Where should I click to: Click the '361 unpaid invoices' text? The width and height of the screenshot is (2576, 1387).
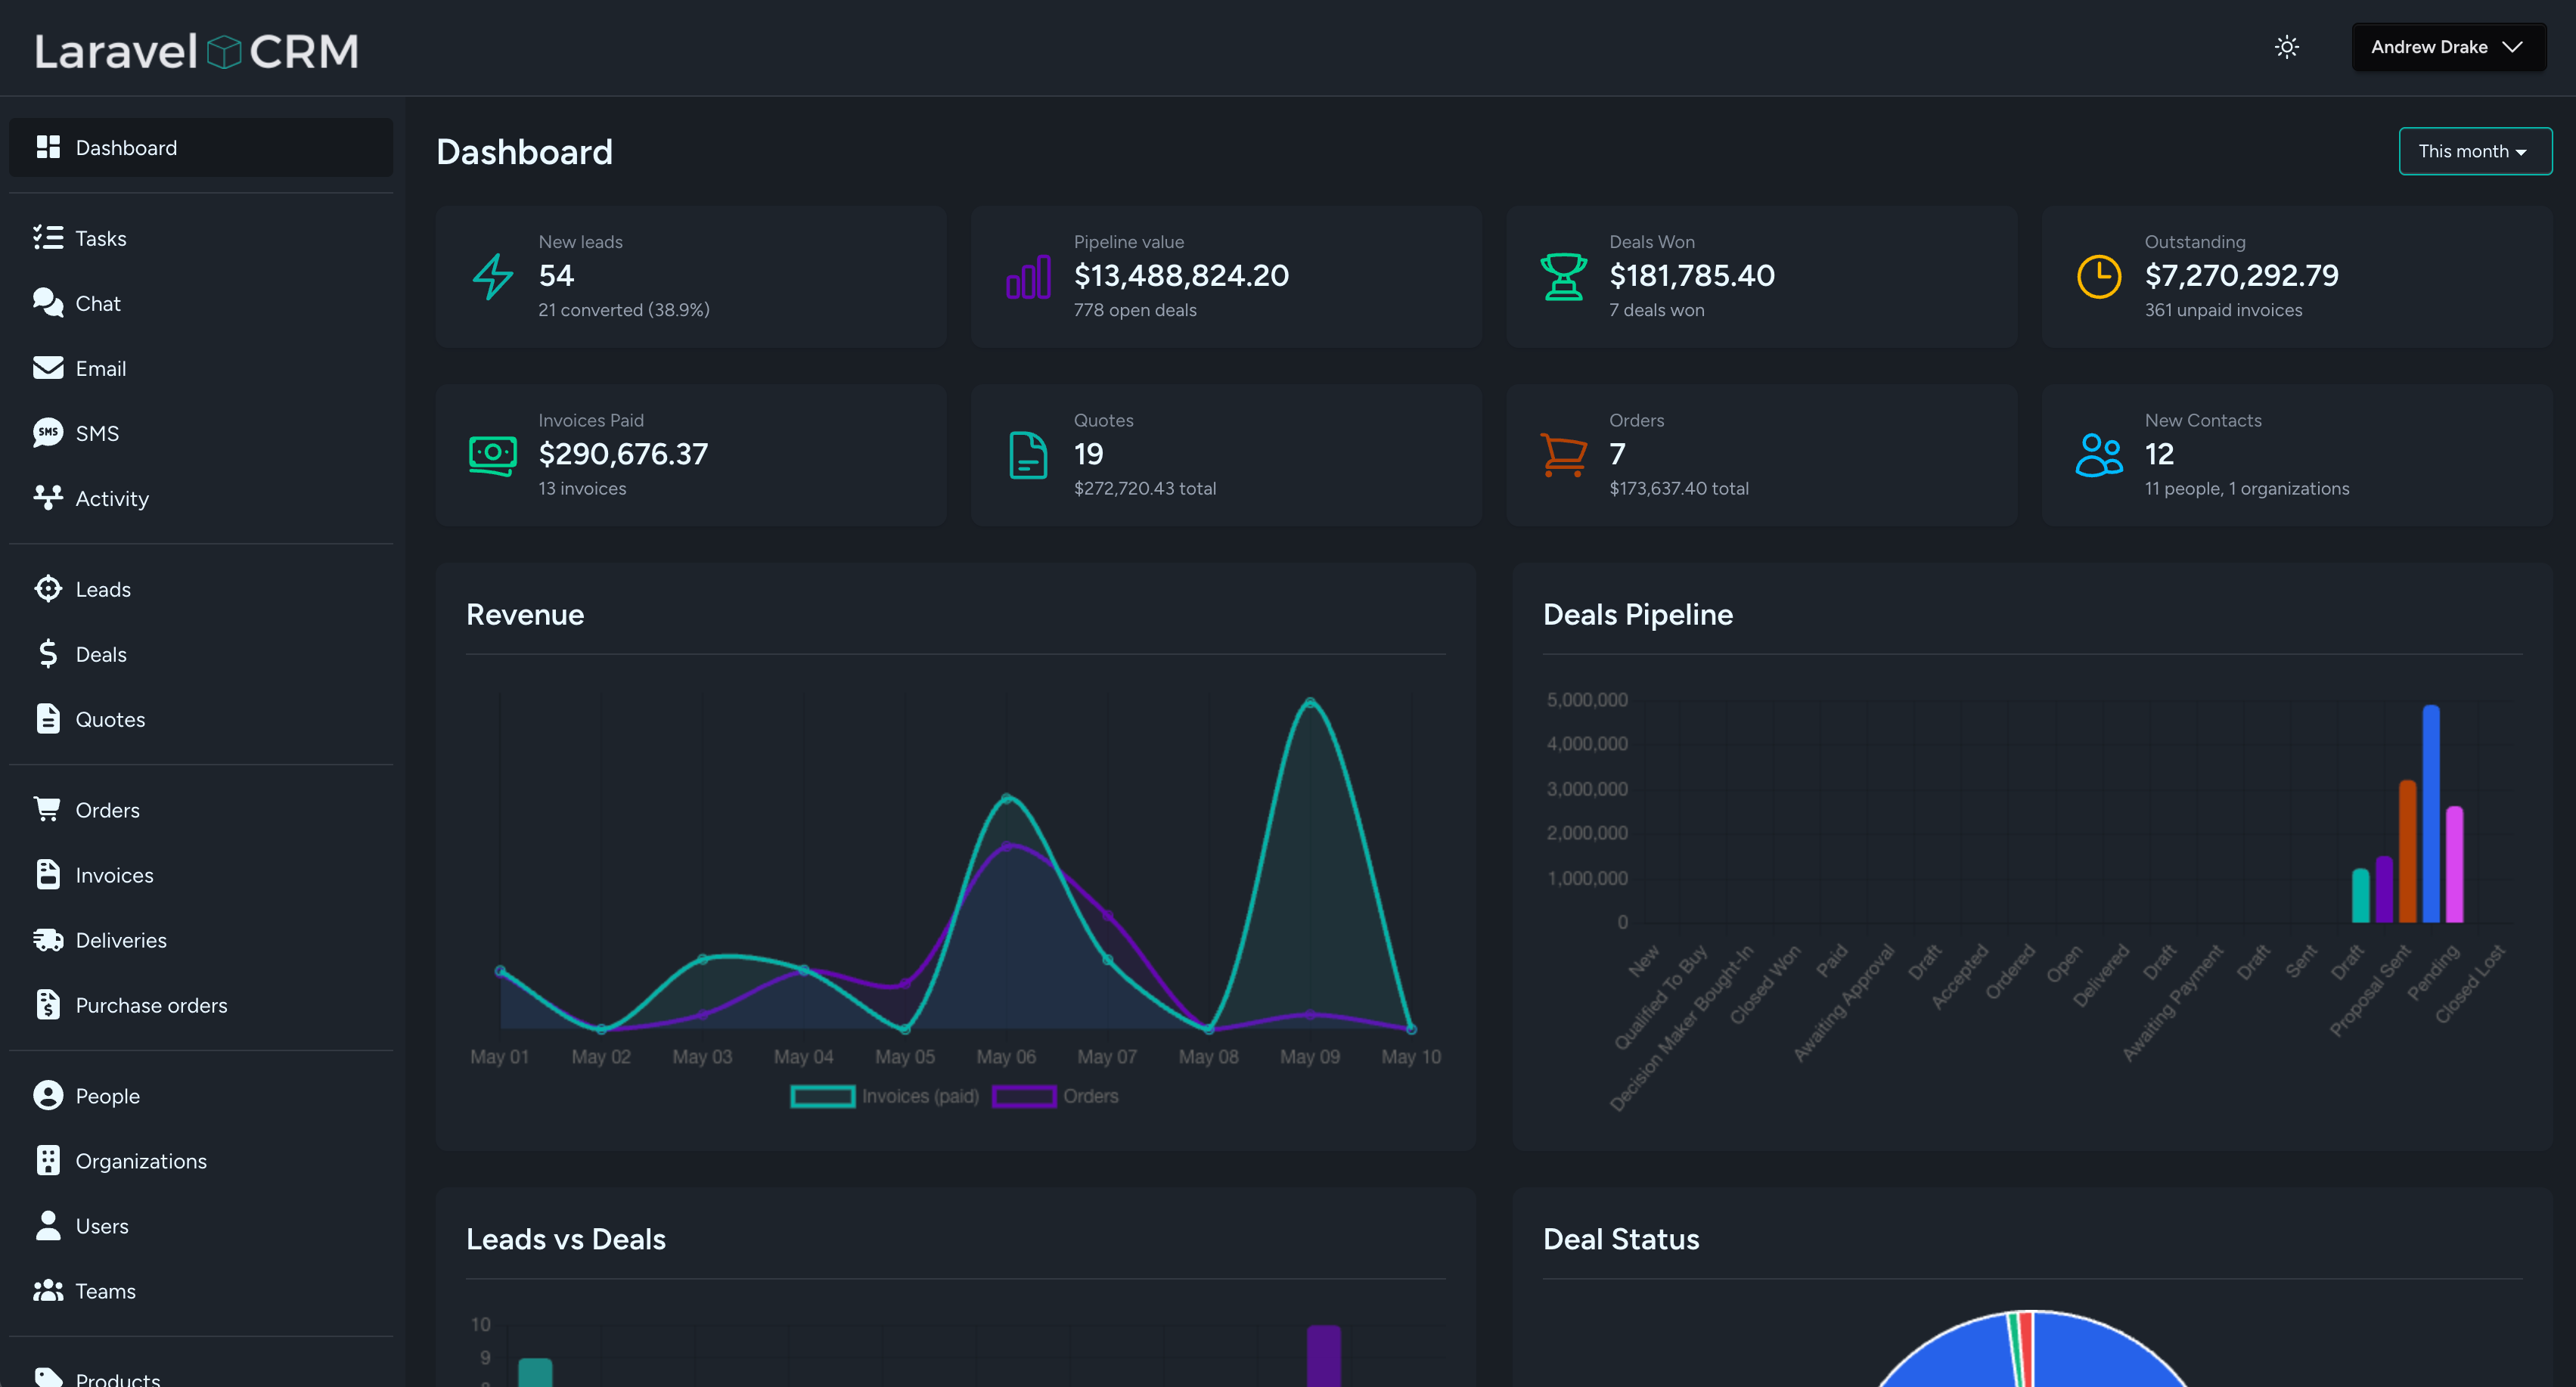pyautogui.click(x=2223, y=310)
